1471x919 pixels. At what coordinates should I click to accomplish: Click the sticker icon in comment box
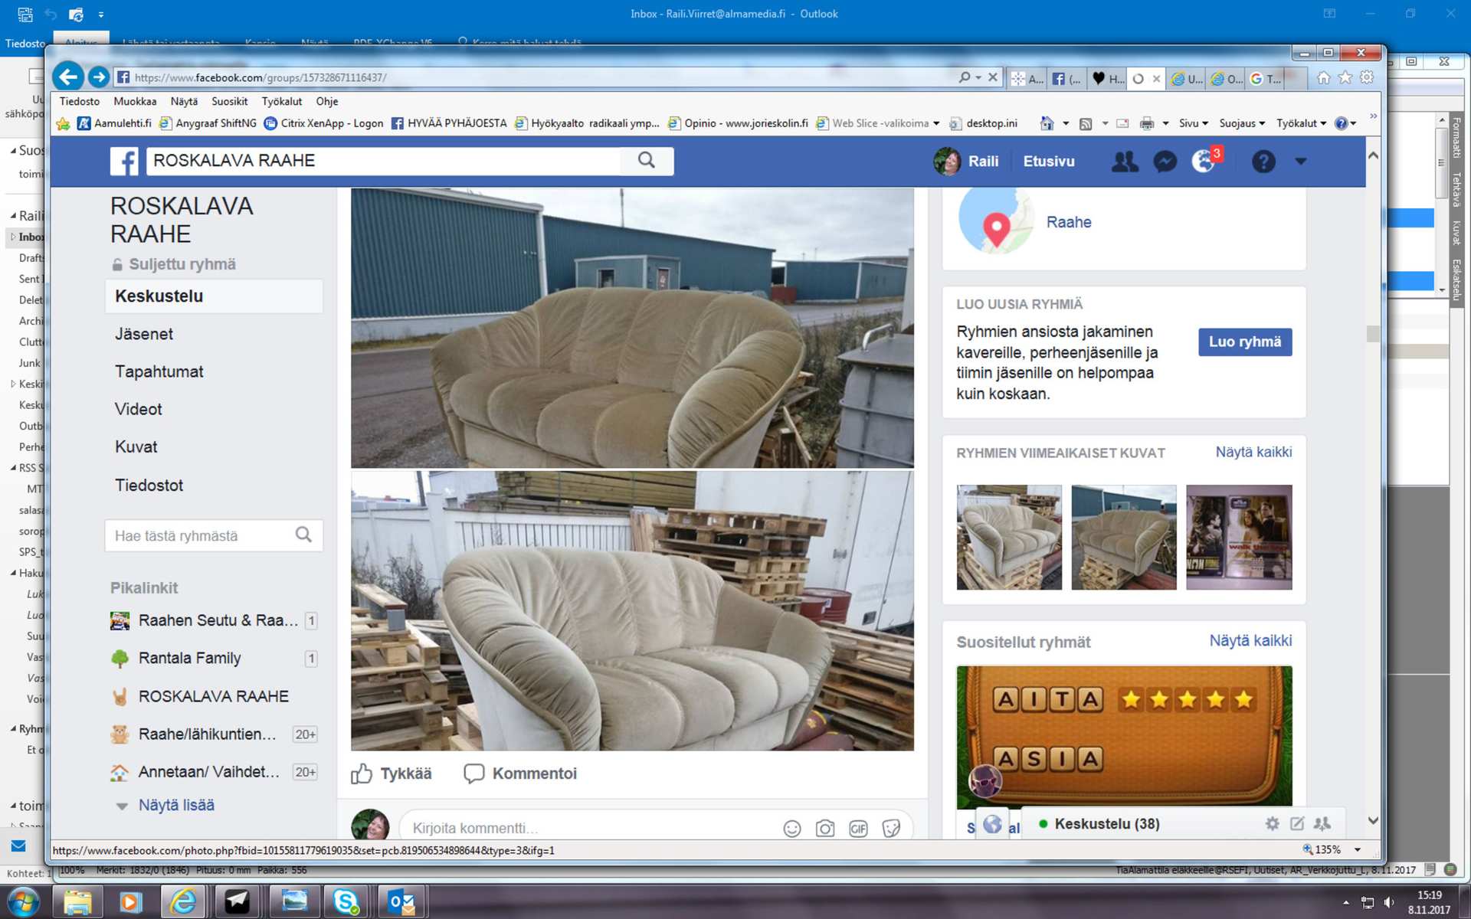point(891,829)
